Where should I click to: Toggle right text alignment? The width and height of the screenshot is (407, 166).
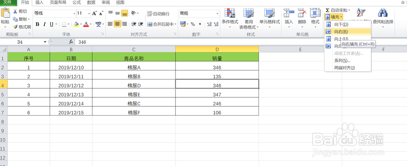(124, 24)
